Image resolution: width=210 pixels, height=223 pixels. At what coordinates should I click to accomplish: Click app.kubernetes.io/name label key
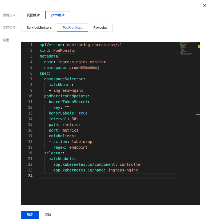point(78,170)
